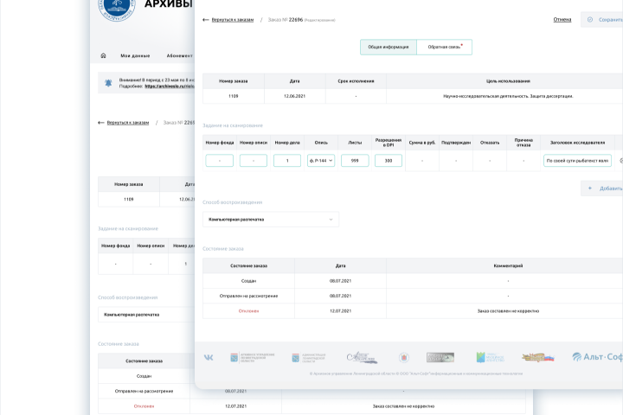Click the Сохранить button
Screen dimensions: 623x415
pyautogui.click(x=602, y=20)
